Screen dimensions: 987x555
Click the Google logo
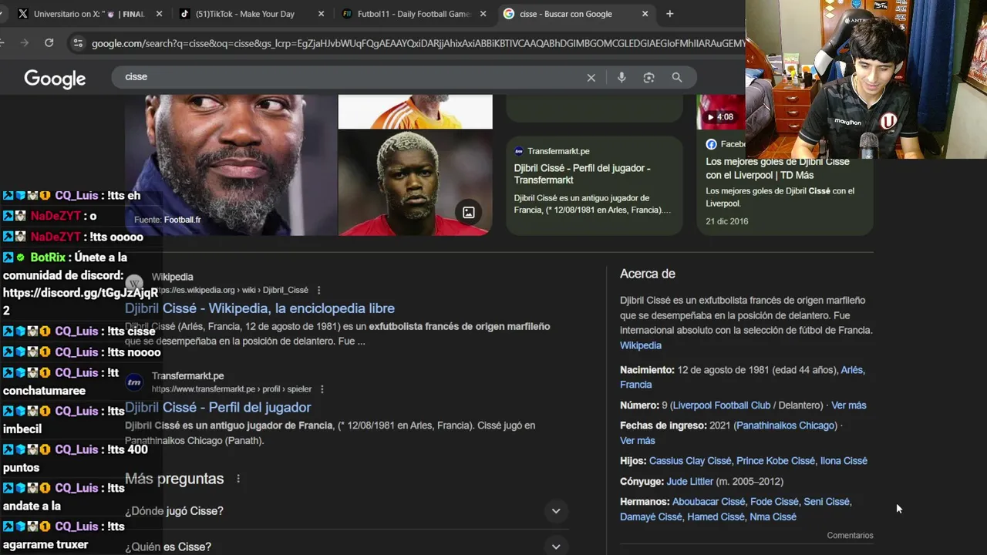click(55, 78)
